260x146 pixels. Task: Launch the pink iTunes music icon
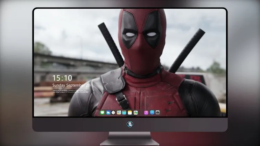pyautogui.click(x=146, y=113)
